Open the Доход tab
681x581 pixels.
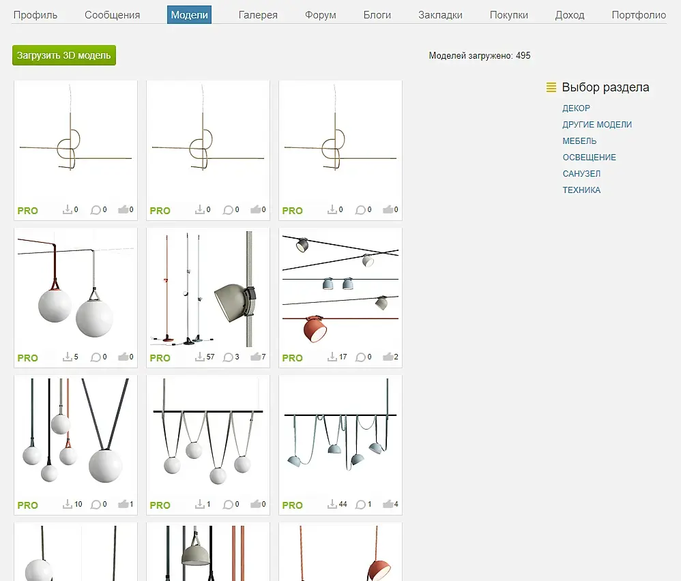(x=570, y=15)
